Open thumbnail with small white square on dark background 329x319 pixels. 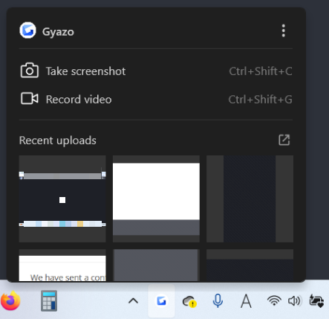[x=62, y=199]
